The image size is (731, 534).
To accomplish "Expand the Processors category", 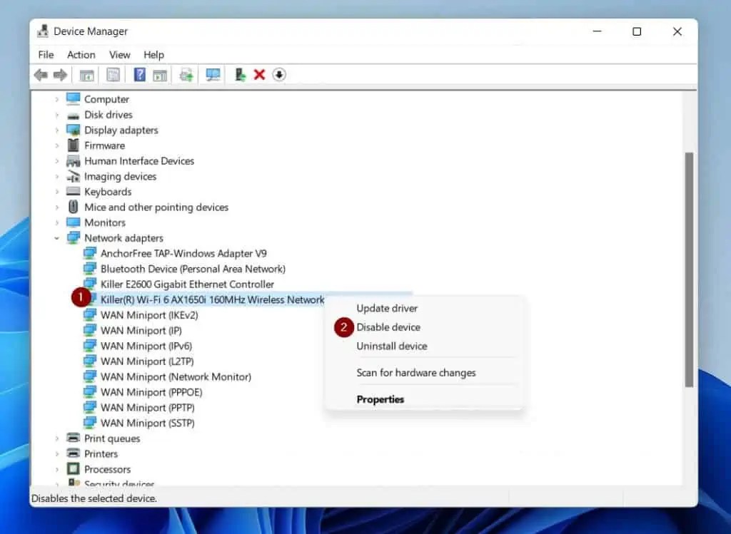I will [58, 469].
